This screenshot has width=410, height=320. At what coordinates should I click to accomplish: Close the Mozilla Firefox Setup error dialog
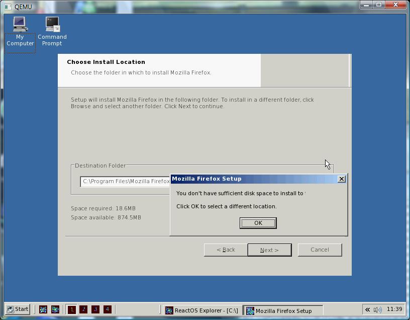(342, 179)
